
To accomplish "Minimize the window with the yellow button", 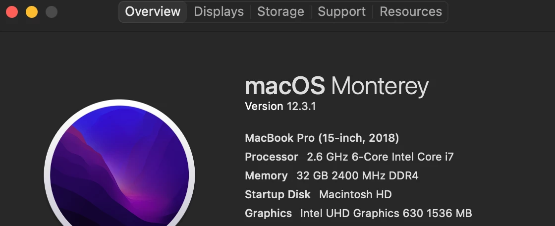I will click(32, 11).
